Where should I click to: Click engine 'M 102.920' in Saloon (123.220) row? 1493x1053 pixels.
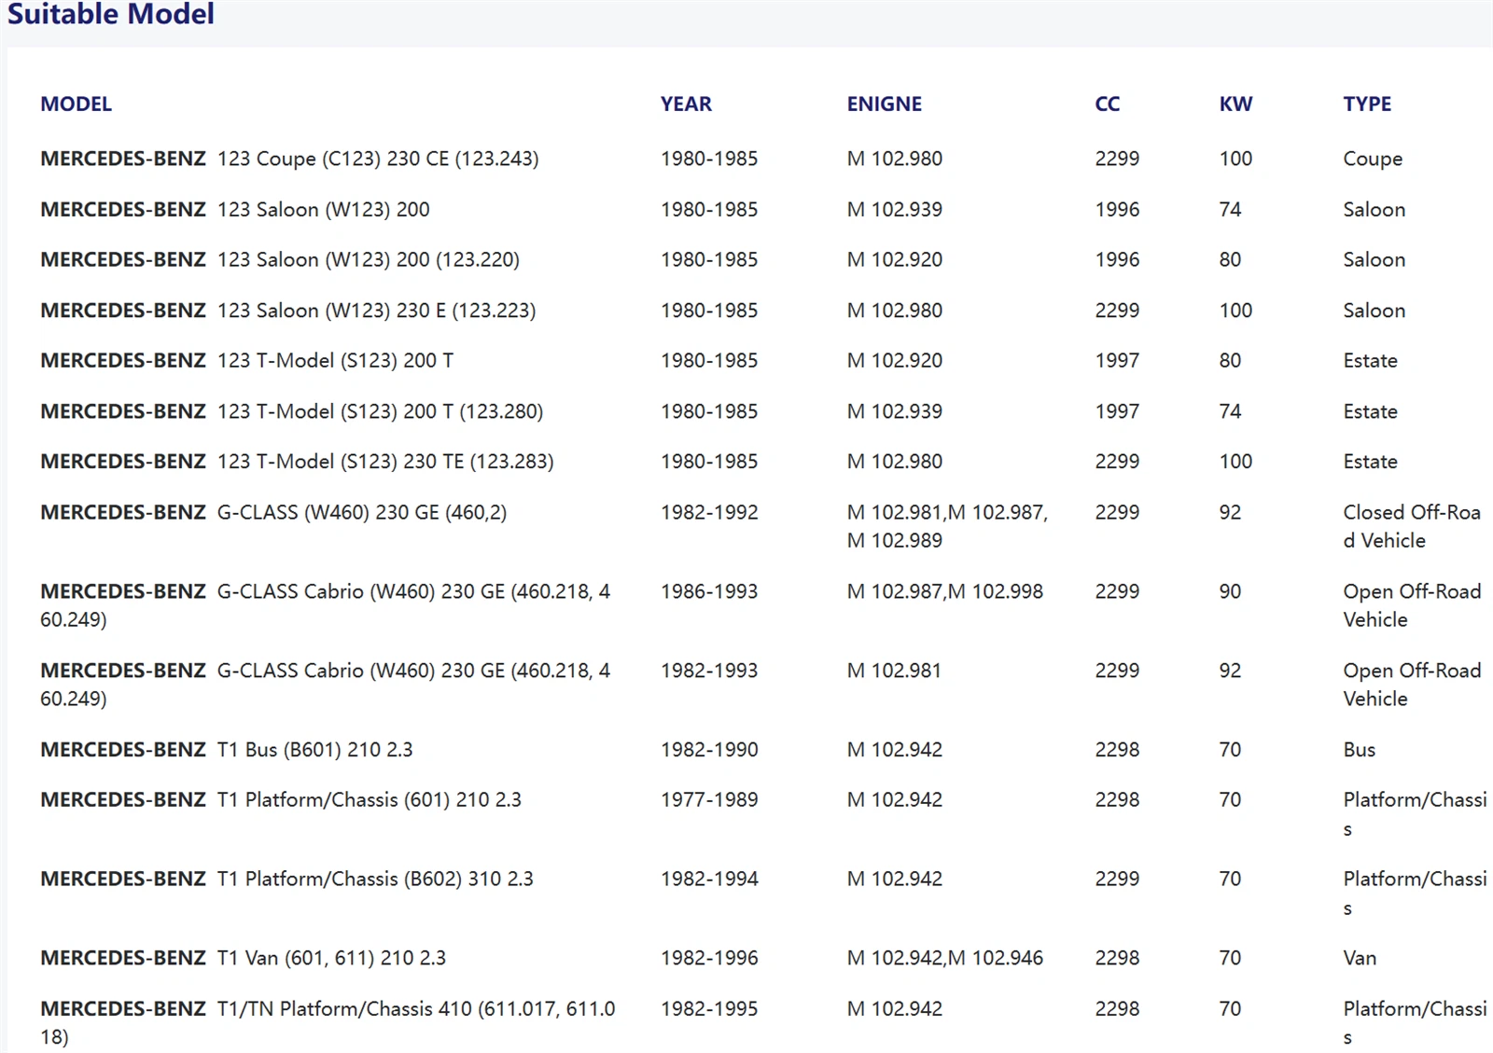895,260
